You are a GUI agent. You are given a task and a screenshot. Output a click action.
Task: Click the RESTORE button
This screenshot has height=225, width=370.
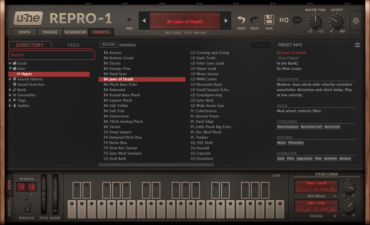[109, 45]
